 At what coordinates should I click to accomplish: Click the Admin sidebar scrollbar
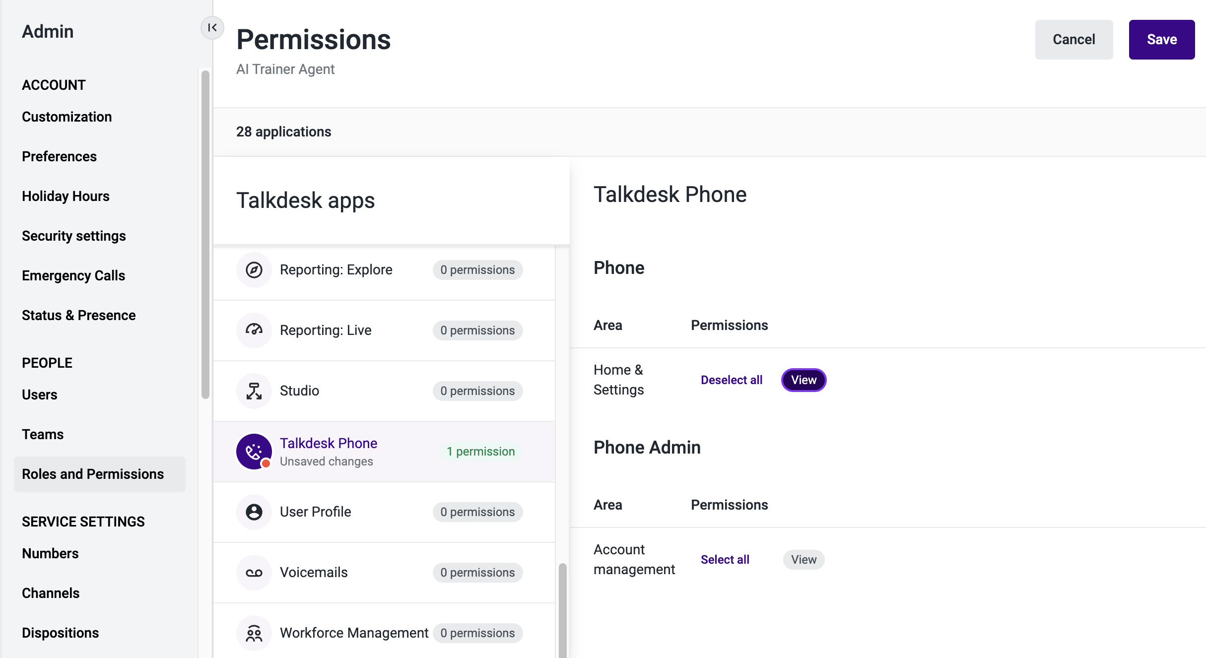point(205,234)
